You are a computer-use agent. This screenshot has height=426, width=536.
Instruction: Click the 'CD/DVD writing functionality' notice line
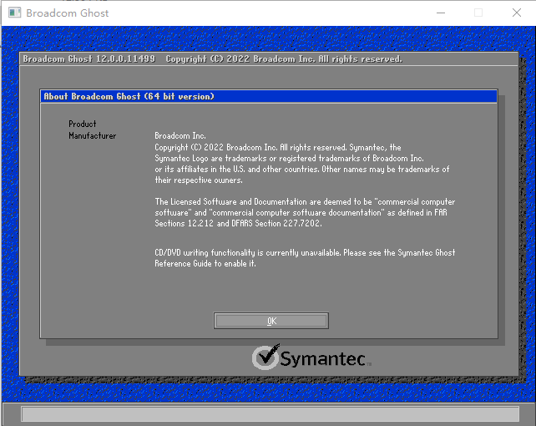tap(305, 252)
